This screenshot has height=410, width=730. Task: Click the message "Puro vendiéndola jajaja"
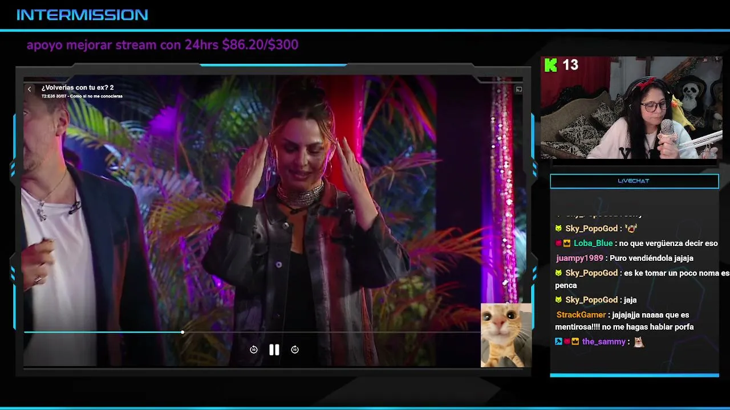[x=651, y=258]
